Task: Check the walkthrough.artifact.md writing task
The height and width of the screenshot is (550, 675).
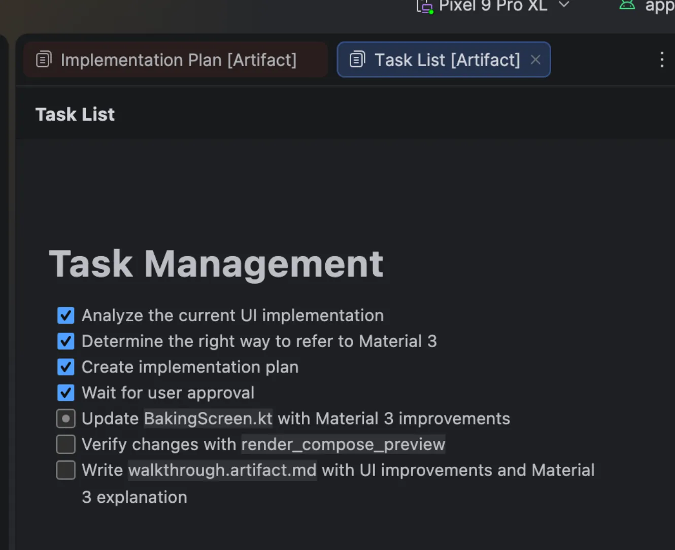Action: click(x=65, y=470)
